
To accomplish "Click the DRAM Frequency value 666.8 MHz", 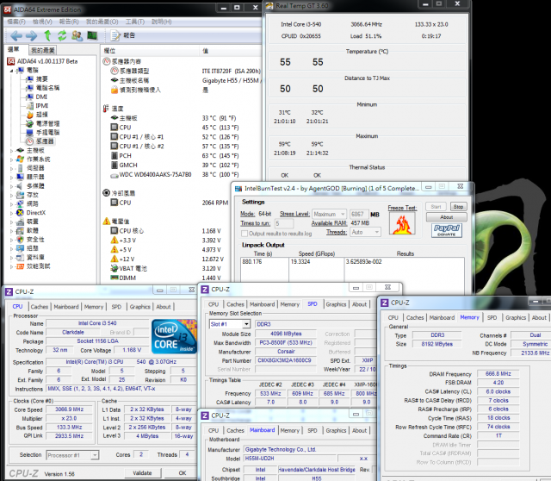I will point(498,374).
